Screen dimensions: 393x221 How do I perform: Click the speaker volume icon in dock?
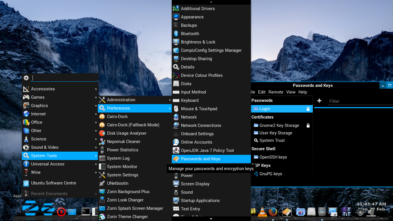pos(371,212)
